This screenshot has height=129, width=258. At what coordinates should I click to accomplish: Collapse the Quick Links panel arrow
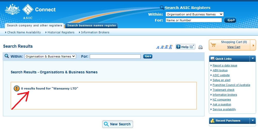pos(253,58)
